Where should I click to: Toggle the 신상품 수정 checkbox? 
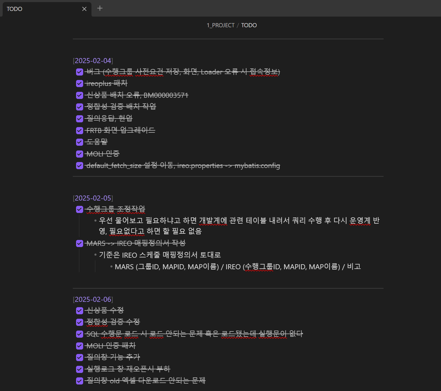click(x=79, y=310)
